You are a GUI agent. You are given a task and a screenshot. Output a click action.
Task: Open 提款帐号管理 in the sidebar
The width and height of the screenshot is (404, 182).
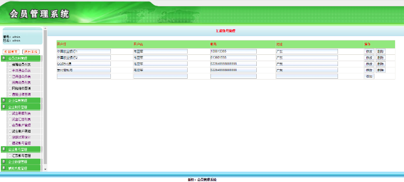tap(21, 143)
